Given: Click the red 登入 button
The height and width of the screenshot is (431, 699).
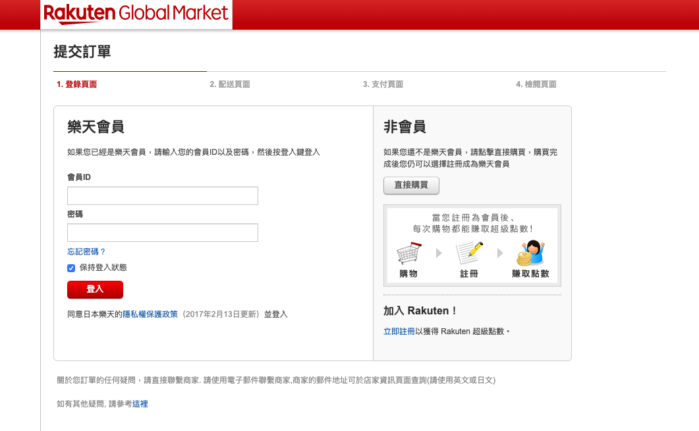Looking at the screenshot, I should [95, 289].
